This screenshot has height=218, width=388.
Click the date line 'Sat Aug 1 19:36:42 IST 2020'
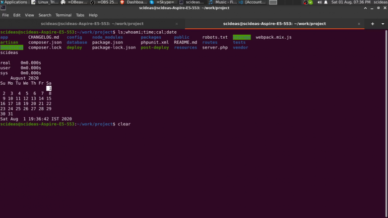pos(36,119)
